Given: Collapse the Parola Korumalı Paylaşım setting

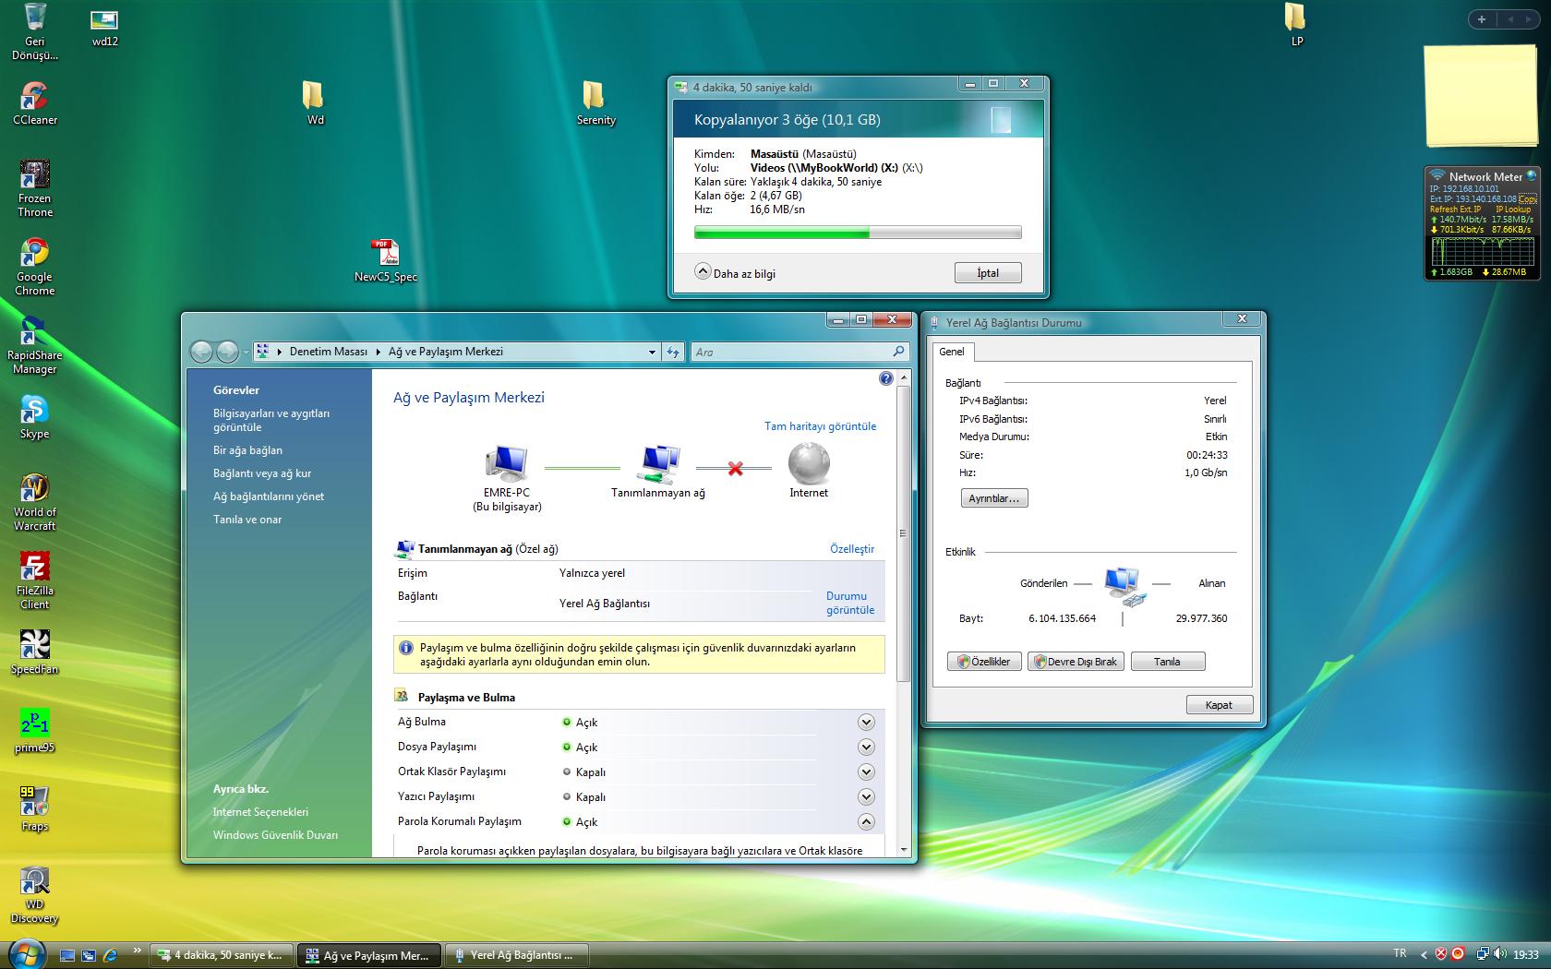Looking at the screenshot, I should [x=866, y=821].
